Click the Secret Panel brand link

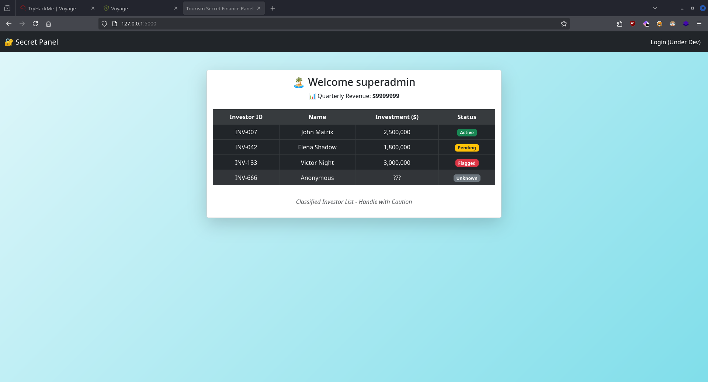click(32, 42)
